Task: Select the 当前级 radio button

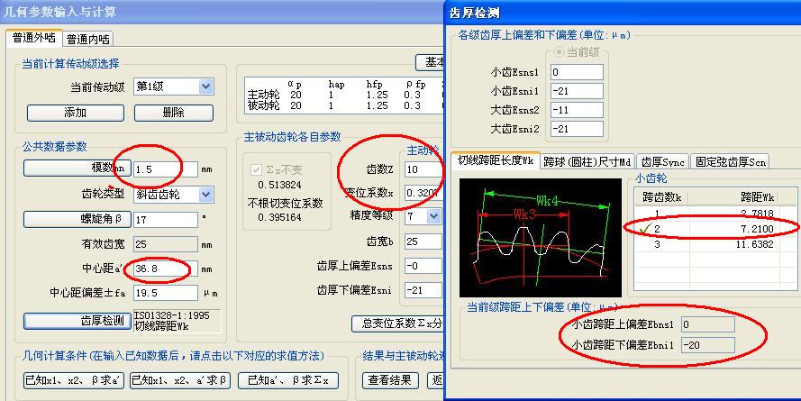Action: coord(560,52)
